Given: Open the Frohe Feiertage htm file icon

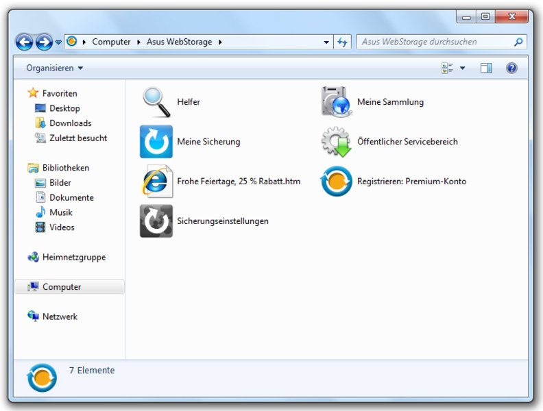Looking at the screenshot, I should point(157,182).
